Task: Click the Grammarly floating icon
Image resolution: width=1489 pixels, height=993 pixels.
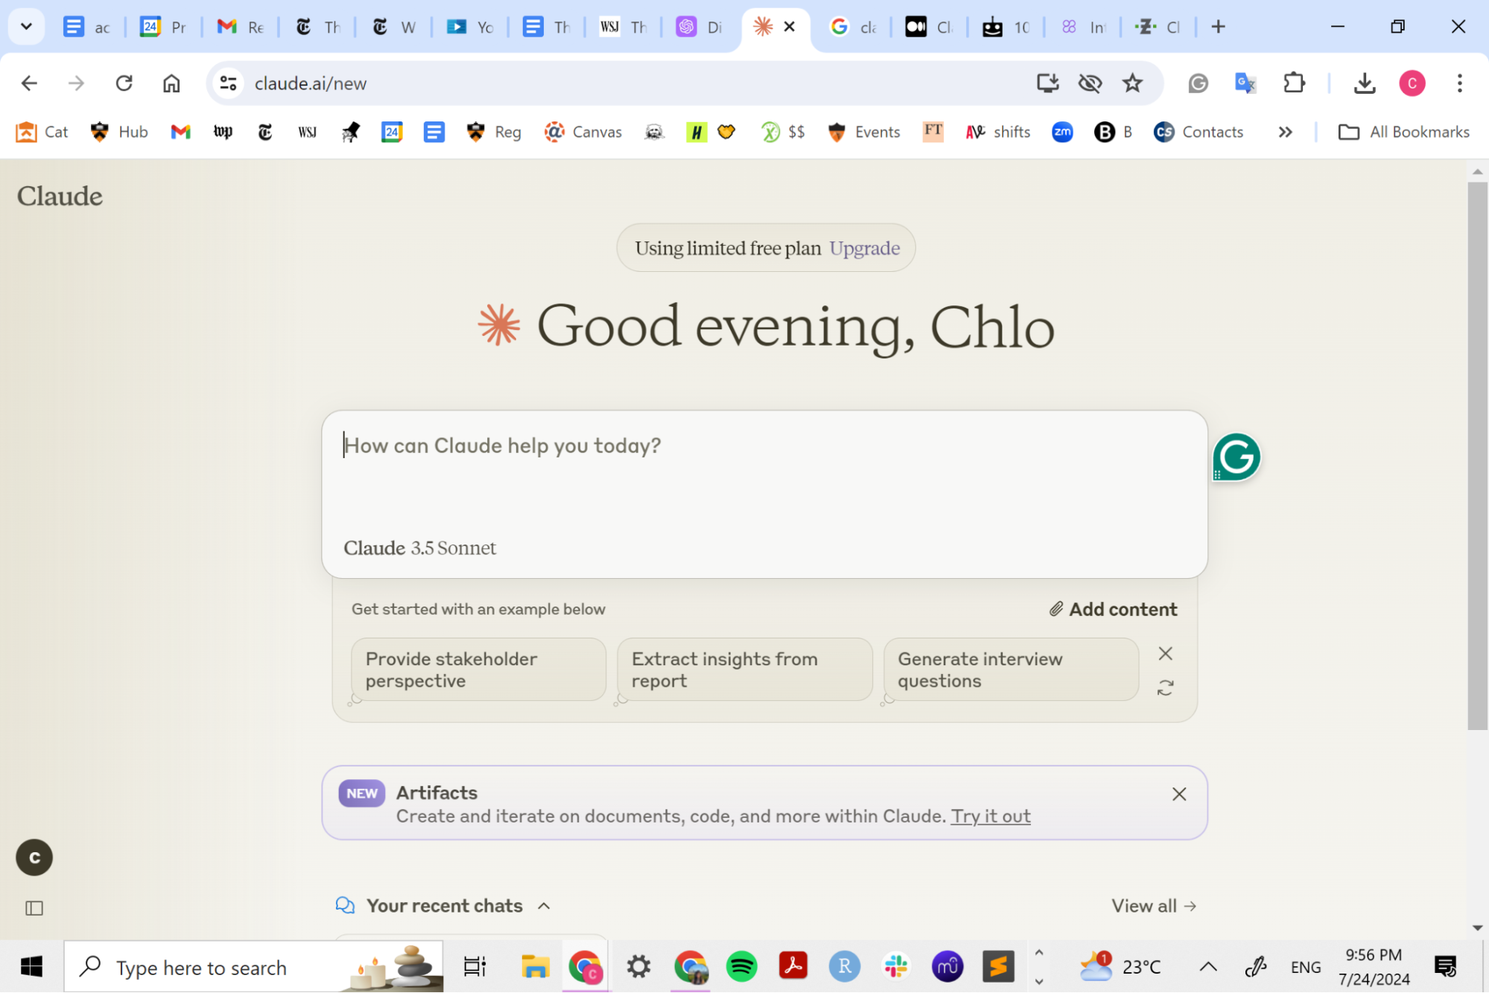Action: [1236, 457]
